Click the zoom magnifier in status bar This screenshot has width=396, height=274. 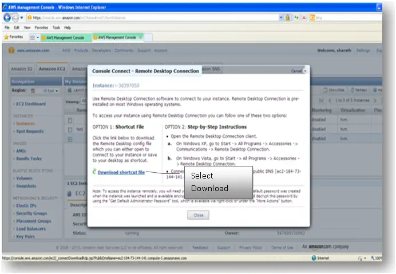pos(373,258)
